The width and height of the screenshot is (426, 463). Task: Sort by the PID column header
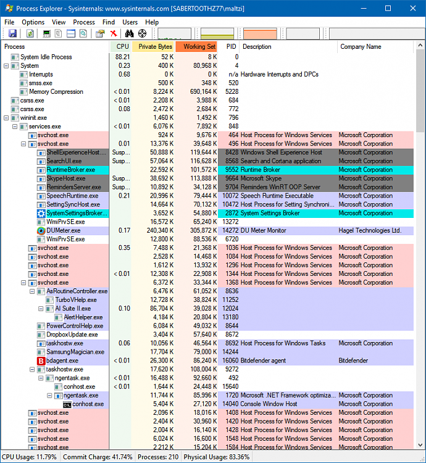[229, 47]
